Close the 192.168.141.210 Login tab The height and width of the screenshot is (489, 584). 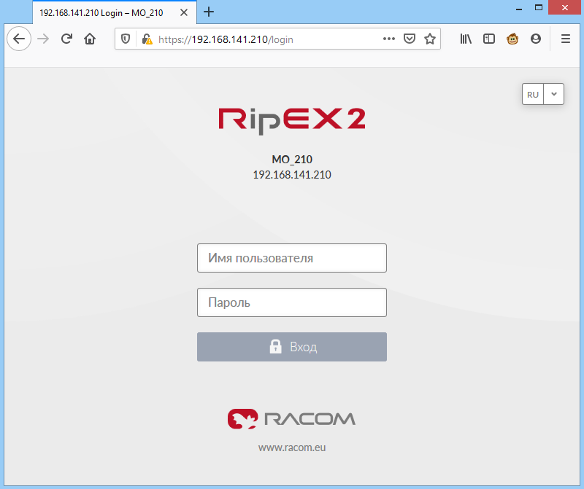184,12
